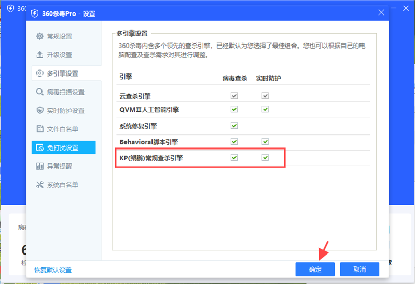The width and height of the screenshot is (415, 284).
Task: Close the 设置 dialog with the X
Action: (x=381, y=12)
